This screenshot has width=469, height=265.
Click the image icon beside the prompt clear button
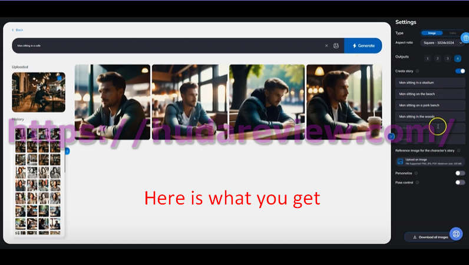(x=336, y=46)
